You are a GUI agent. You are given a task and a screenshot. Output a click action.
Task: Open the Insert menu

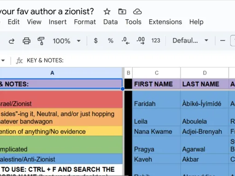[x=58, y=22]
